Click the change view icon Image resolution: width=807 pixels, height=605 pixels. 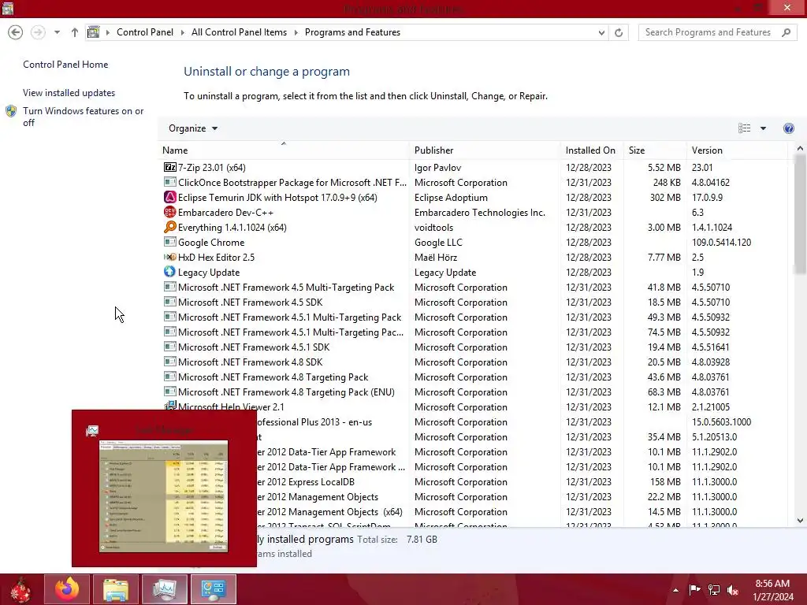click(744, 128)
